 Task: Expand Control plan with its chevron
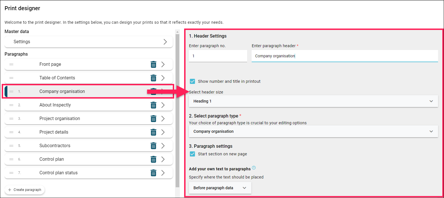(x=163, y=159)
